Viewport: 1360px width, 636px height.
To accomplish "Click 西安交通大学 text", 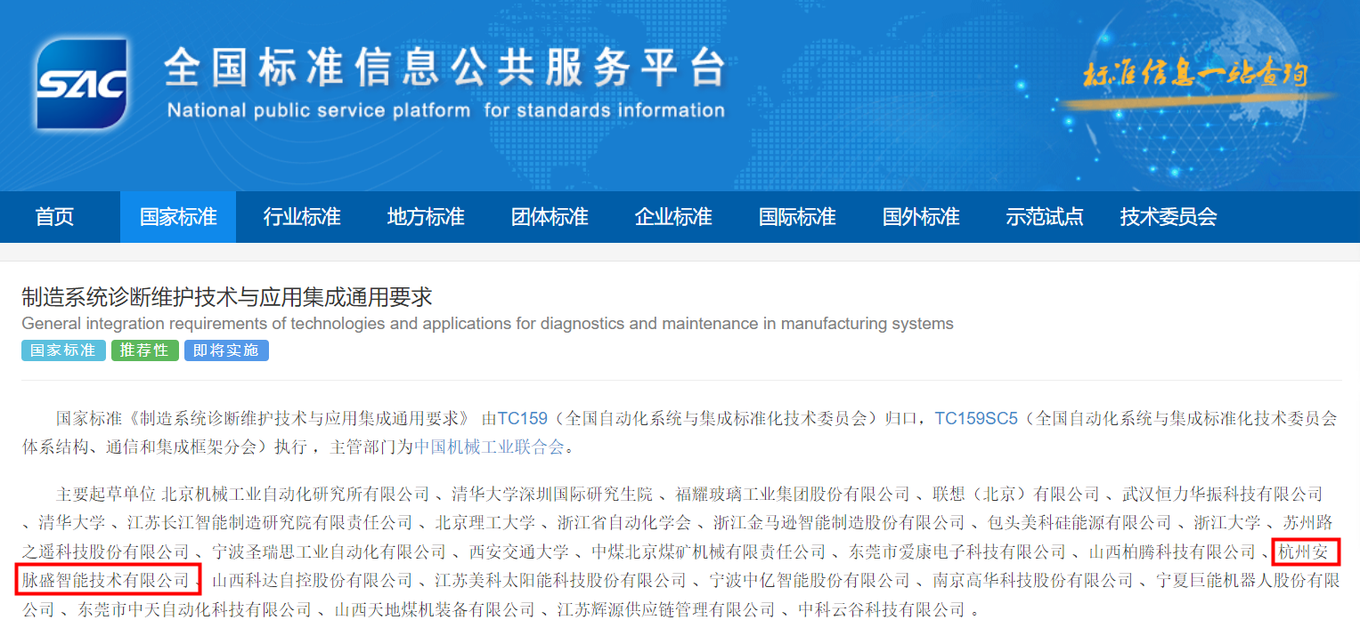I will 518,553.
